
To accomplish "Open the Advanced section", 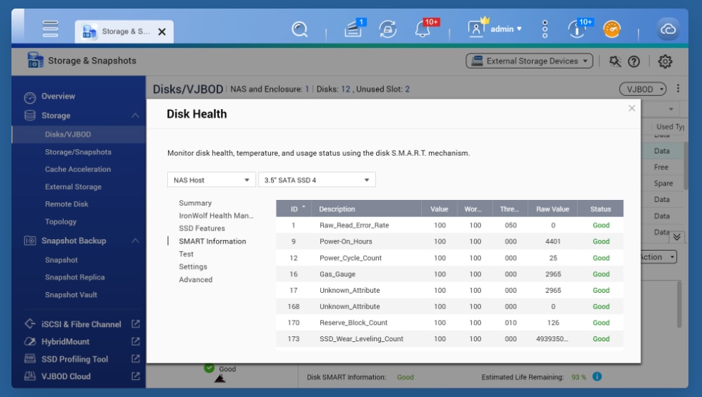I will coord(195,280).
